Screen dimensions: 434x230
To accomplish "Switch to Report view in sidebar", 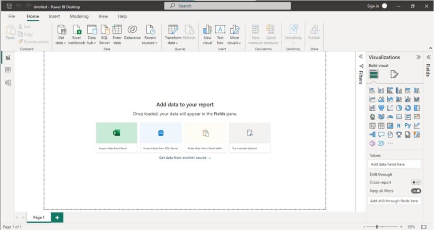I will (8, 58).
